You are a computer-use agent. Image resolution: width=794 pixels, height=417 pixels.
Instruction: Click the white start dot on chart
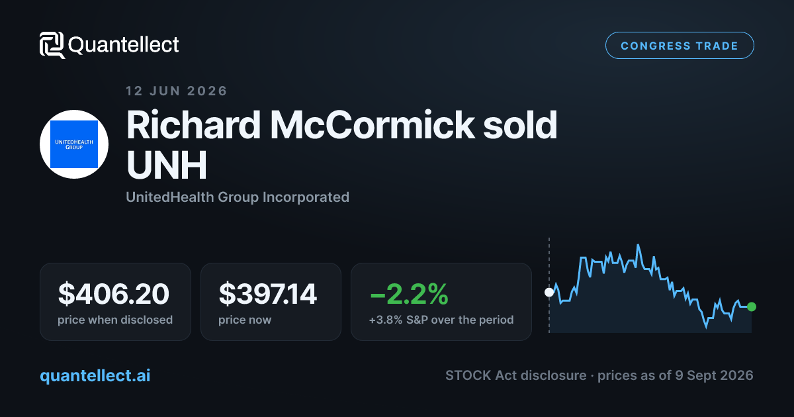pos(549,292)
